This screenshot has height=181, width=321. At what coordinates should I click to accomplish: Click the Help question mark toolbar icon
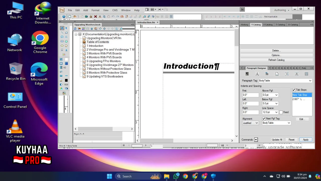click(64, 17)
